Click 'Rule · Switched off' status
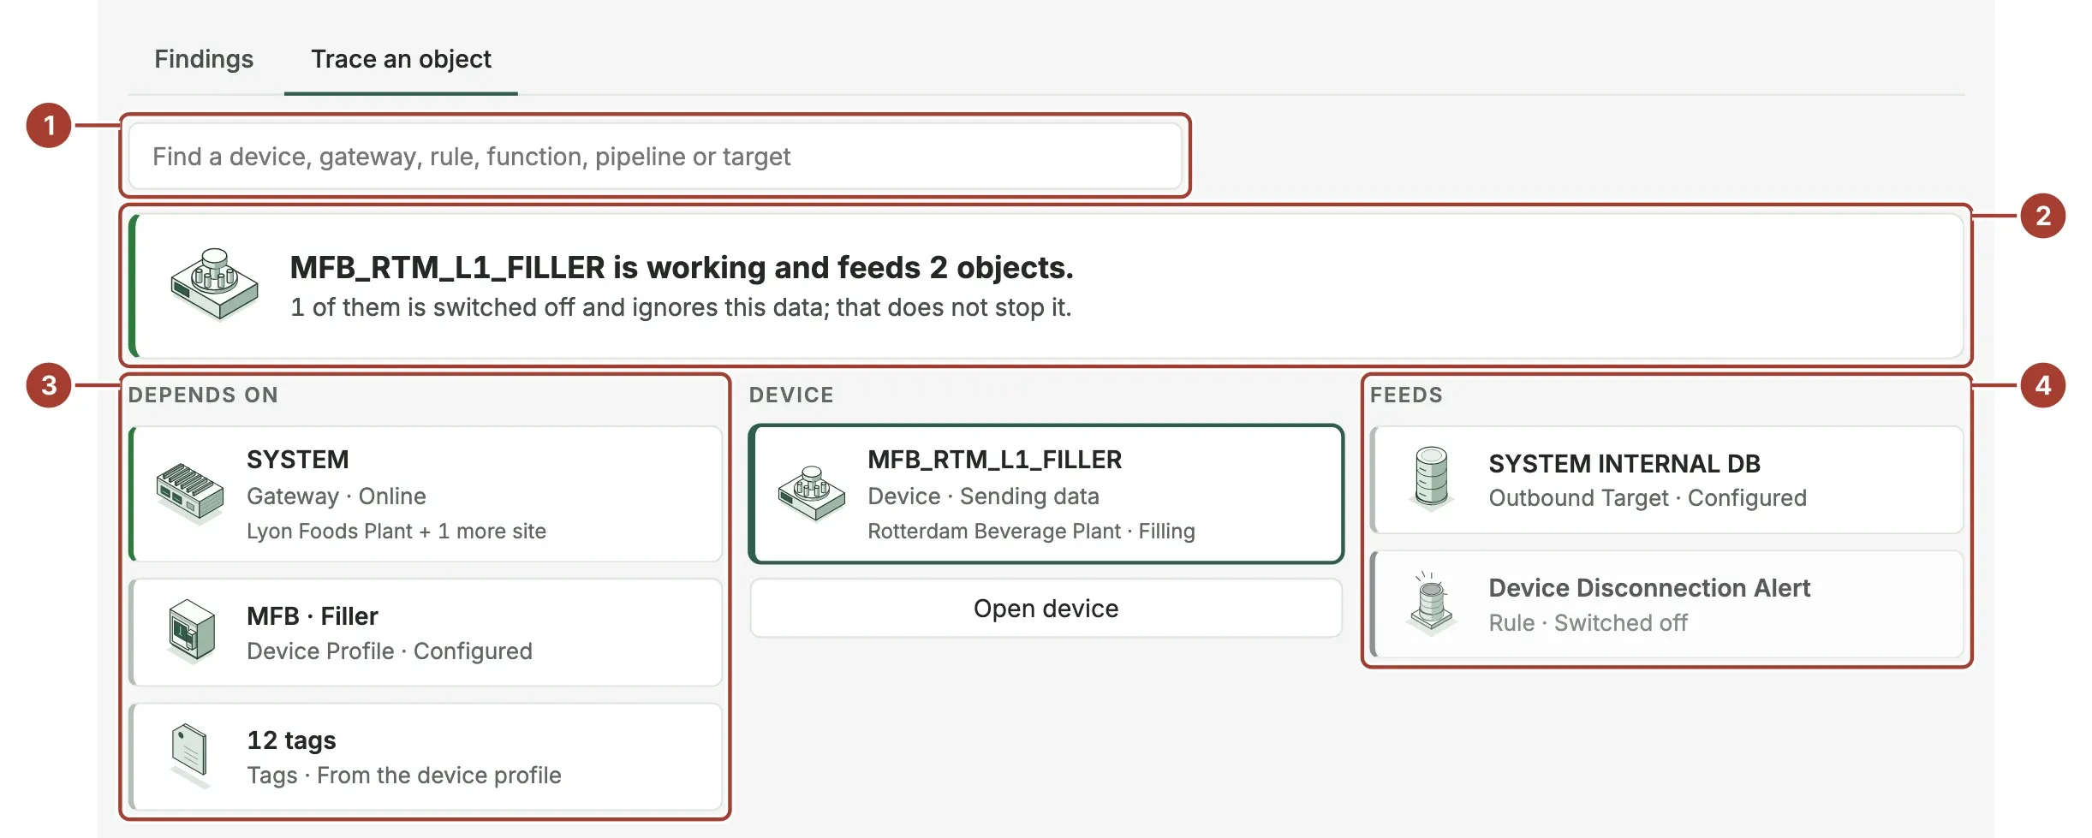Image resolution: width=2092 pixels, height=838 pixels. [1588, 623]
